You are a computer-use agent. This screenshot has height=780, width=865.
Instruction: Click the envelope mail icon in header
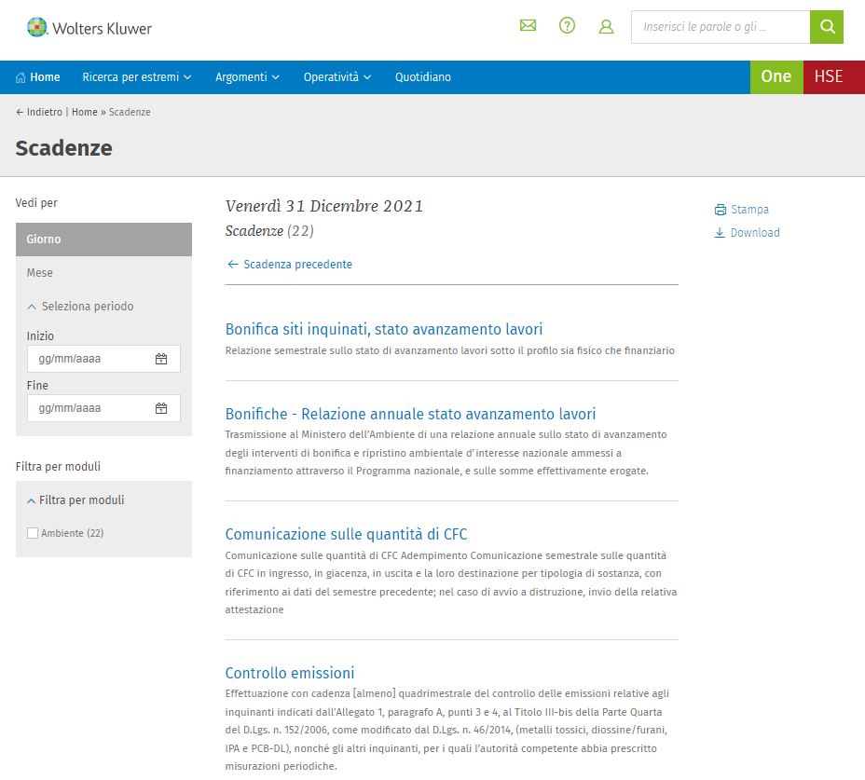pos(528,26)
